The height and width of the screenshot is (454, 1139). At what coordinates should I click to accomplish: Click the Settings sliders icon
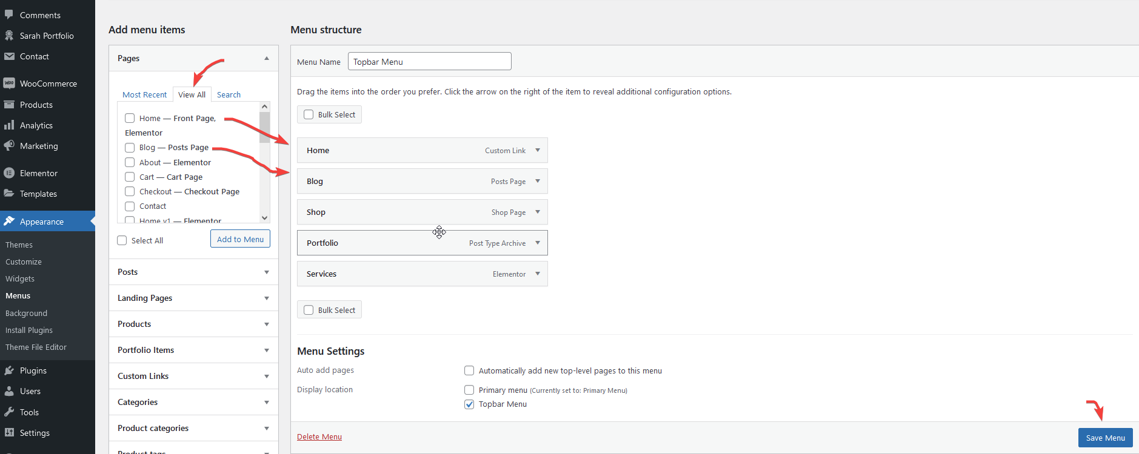[9, 433]
